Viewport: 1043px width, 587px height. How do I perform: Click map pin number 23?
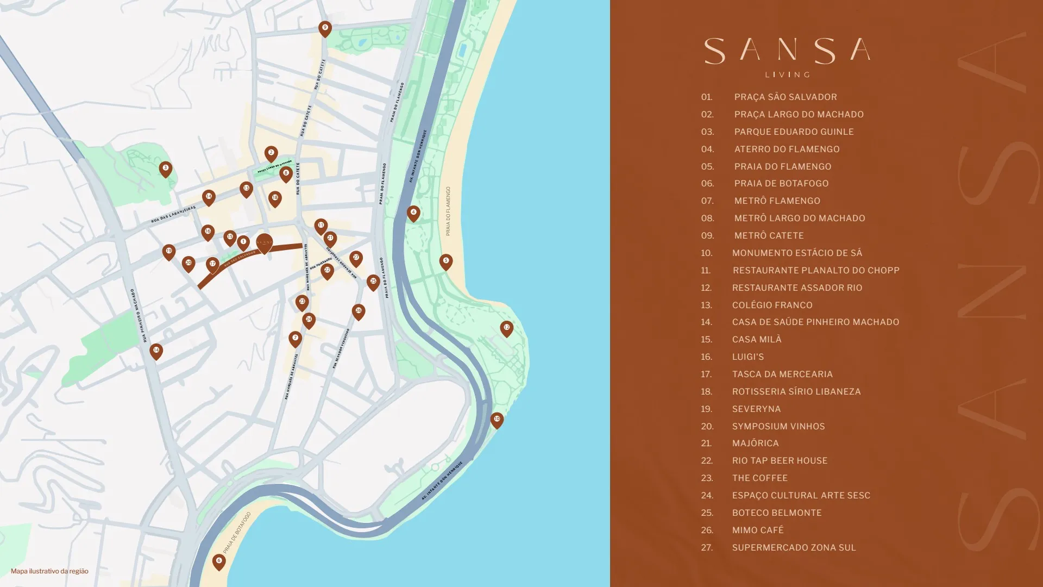pos(302,303)
